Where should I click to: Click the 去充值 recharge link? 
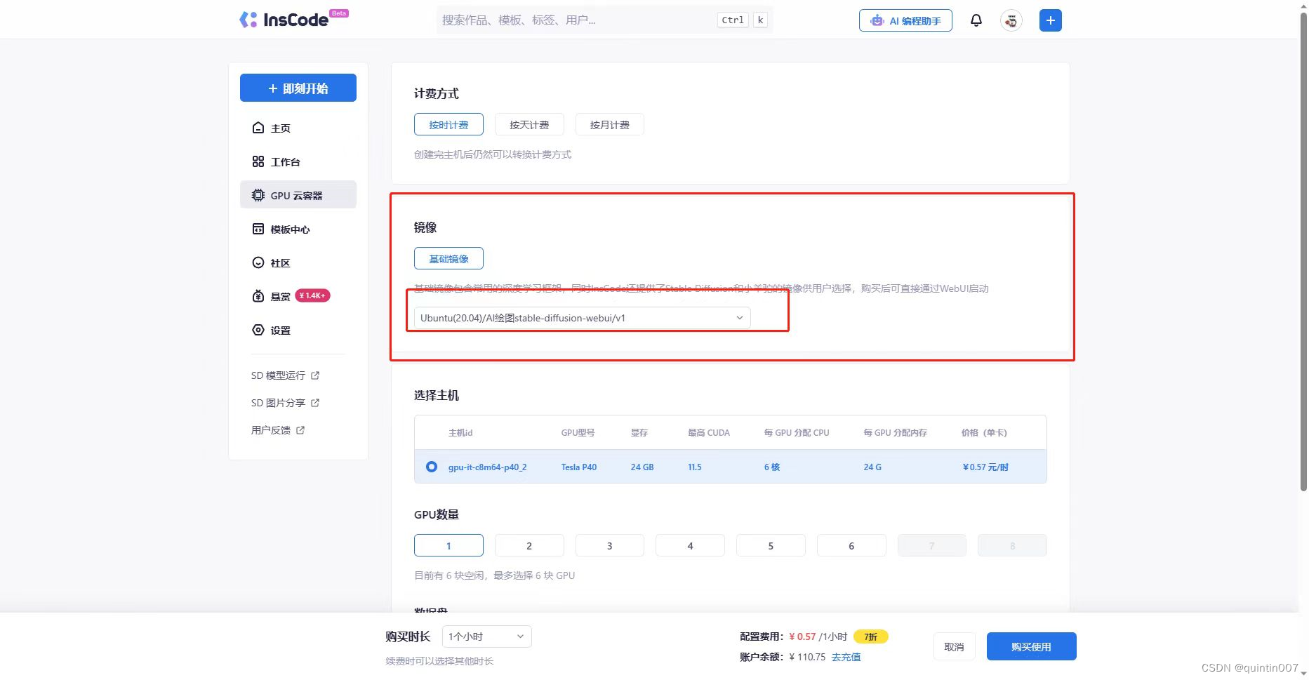pos(846,657)
